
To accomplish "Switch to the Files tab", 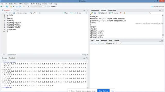I will coord(92,41).
